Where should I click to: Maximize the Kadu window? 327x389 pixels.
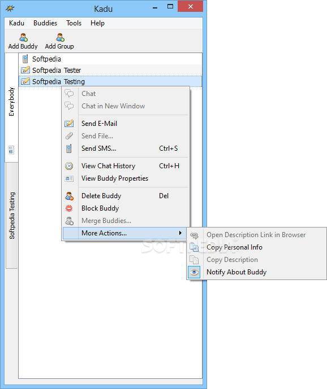pyautogui.click(x=170, y=7)
